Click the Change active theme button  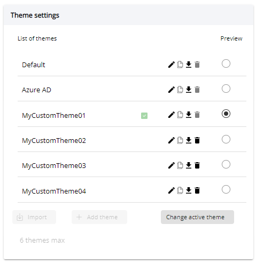pos(197,217)
